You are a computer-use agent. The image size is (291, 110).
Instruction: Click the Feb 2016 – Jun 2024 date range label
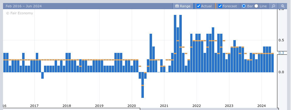coord(24,6)
